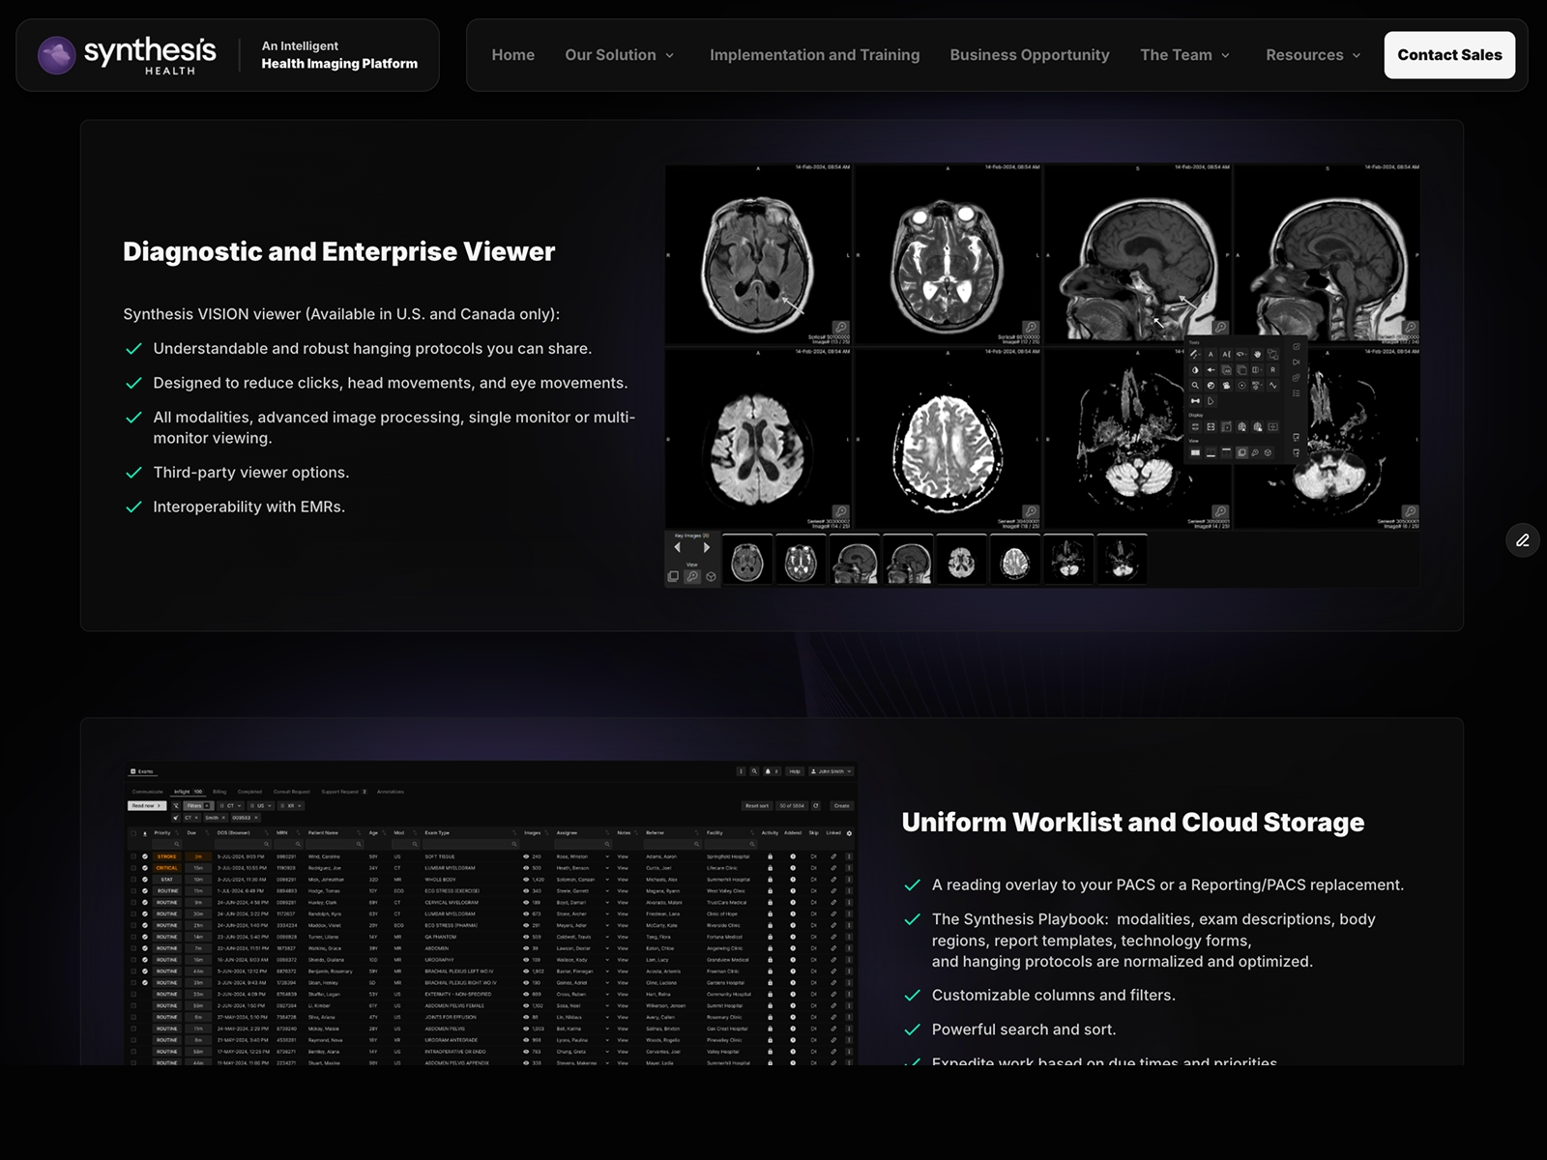Click the 'Powerful search and sort.' bullet

click(x=1024, y=1029)
